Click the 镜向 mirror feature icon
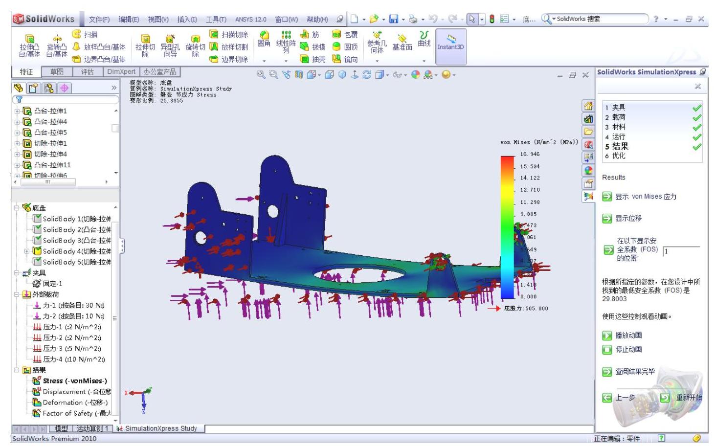715x448 pixels. click(345, 59)
